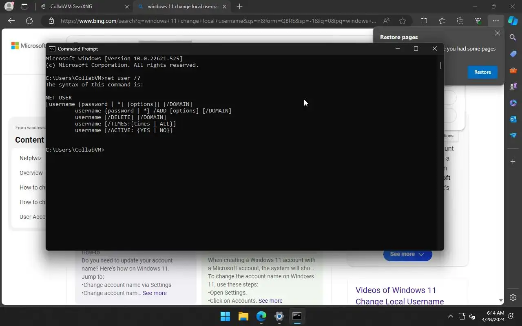
Task: View site information lock icon
Action: click(x=51, y=21)
